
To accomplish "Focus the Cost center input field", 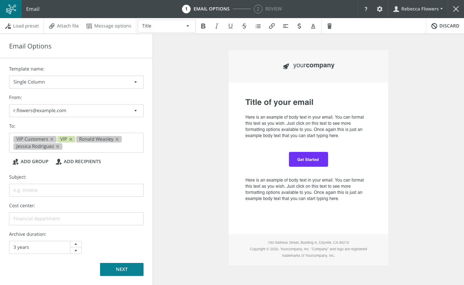I will (x=76, y=219).
